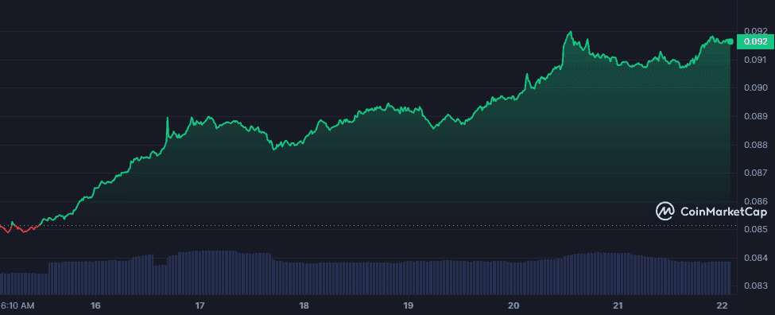
Task: Select the 21 date label on x-axis
Action: click(x=618, y=305)
